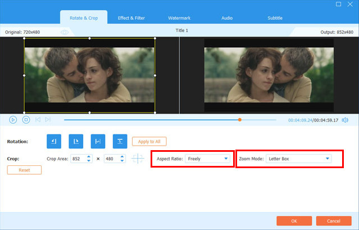Rotate video right 90 degrees

[75, 141]
